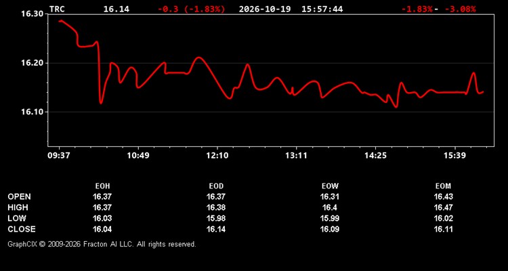Click the EOD close value 16.14

216,229
